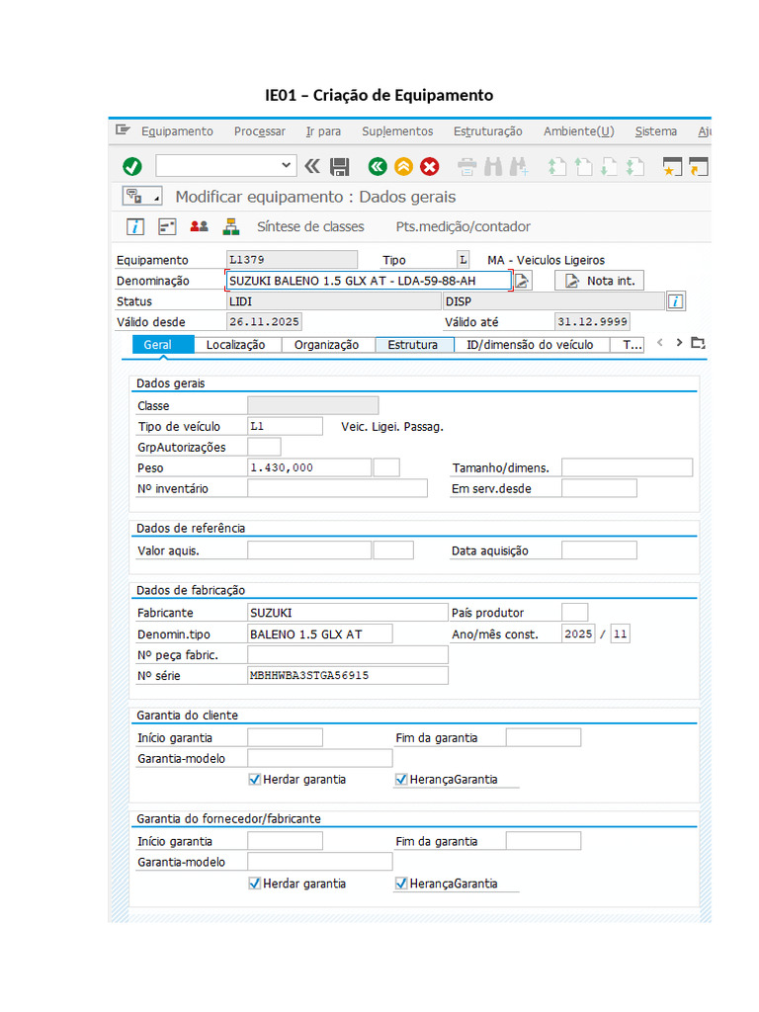Image resolution: width=759 pixels, height=1012 pixels.
Task: Open the Ambiente(U) menu
Action: 578,131
